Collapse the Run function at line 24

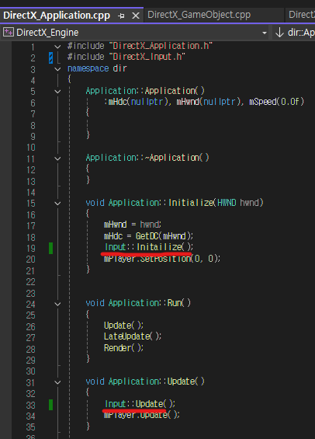pyautogui.click(x=57, y=304)
